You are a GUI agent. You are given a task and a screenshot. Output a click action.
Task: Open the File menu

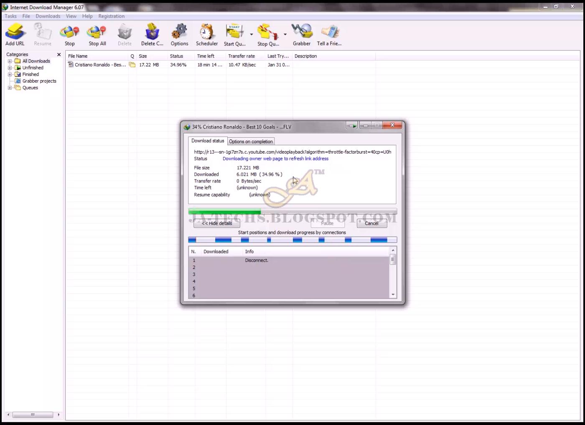[26, 16]
